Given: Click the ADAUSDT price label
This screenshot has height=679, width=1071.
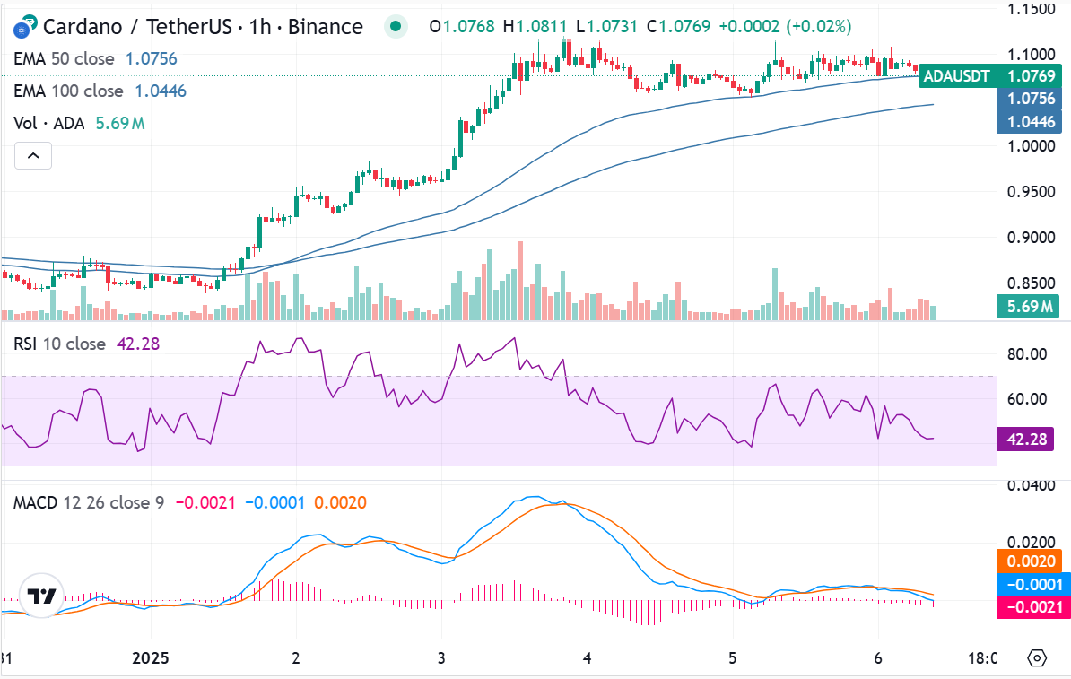Looking at the screenshot, I should tap(956, 76).
